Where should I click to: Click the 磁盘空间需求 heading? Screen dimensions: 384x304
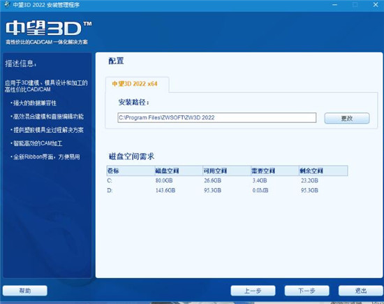[x=131, y=157]
